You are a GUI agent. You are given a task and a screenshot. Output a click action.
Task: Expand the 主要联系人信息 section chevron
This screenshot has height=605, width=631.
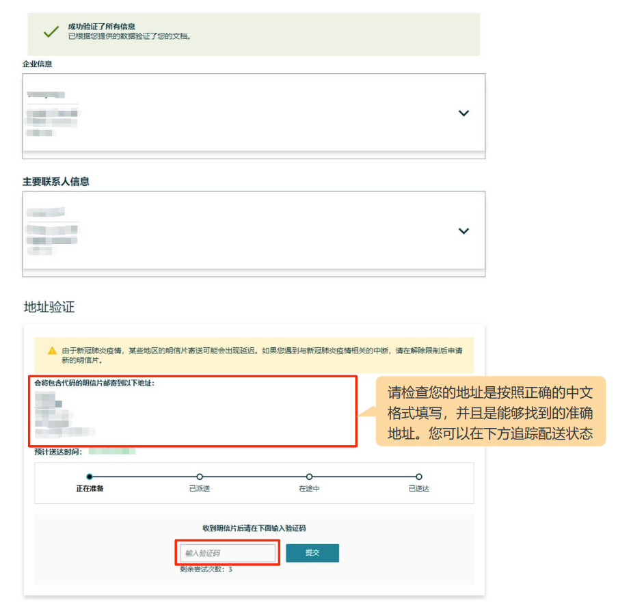(x=464, y=231)
